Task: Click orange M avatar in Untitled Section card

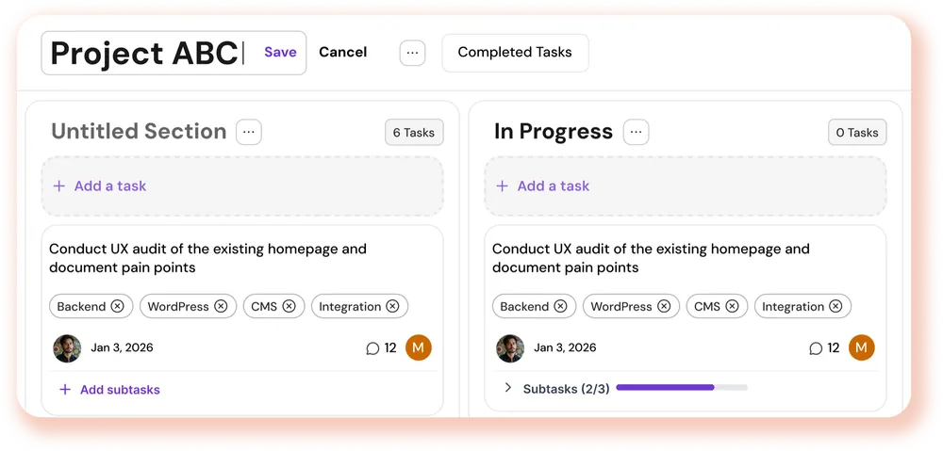Action: click(419, 347)
